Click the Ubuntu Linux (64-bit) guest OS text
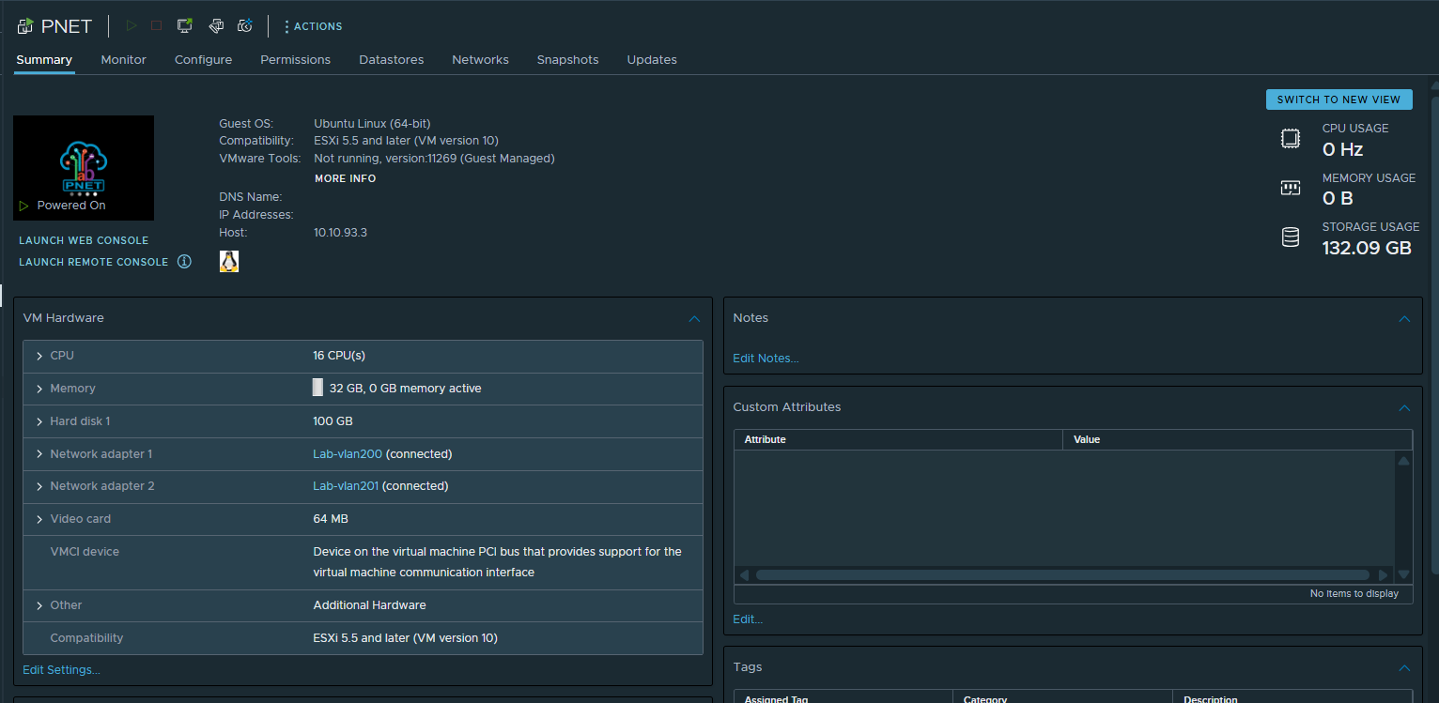Screen dimensions: 1439x703 click(372, 124)
